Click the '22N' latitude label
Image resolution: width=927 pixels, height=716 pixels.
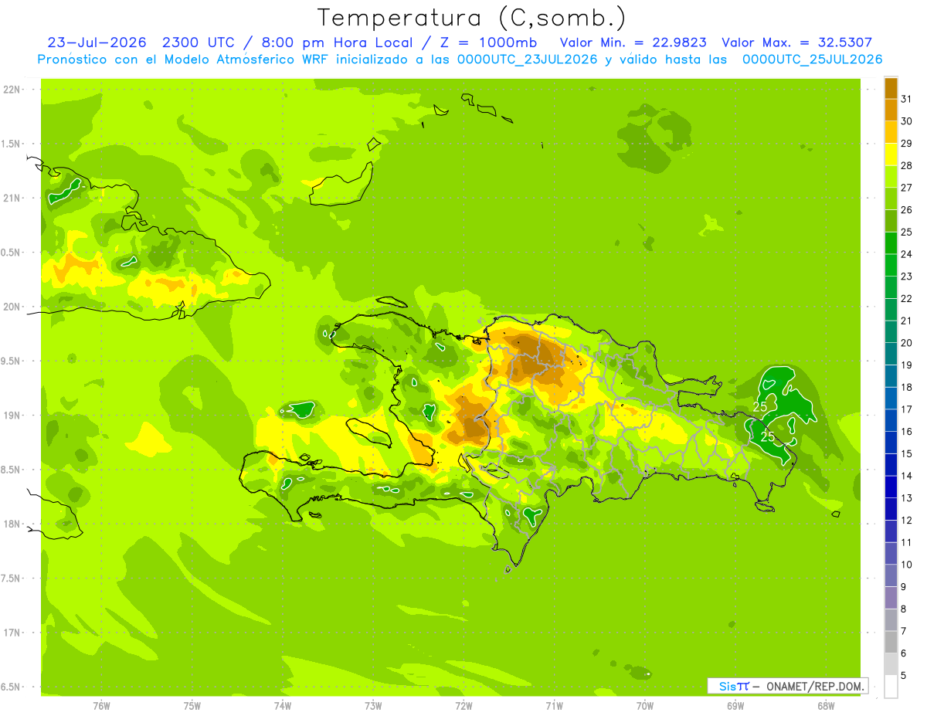12,89
